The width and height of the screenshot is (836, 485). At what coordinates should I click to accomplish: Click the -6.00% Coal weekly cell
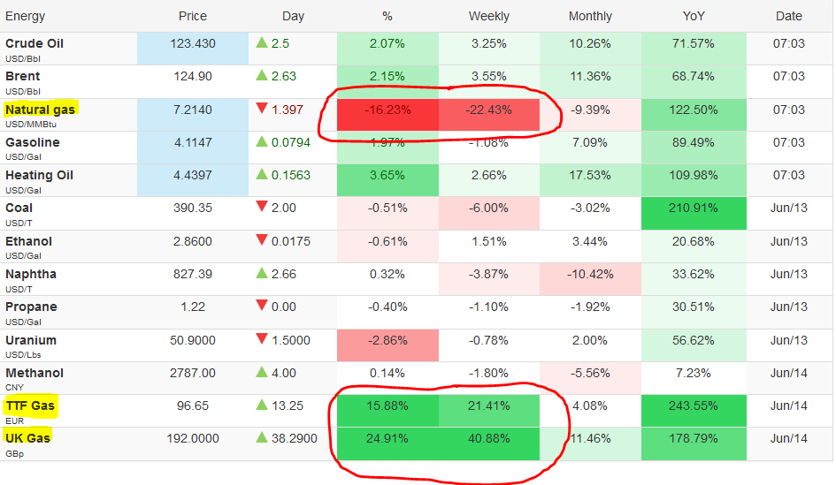click(489, 213)
